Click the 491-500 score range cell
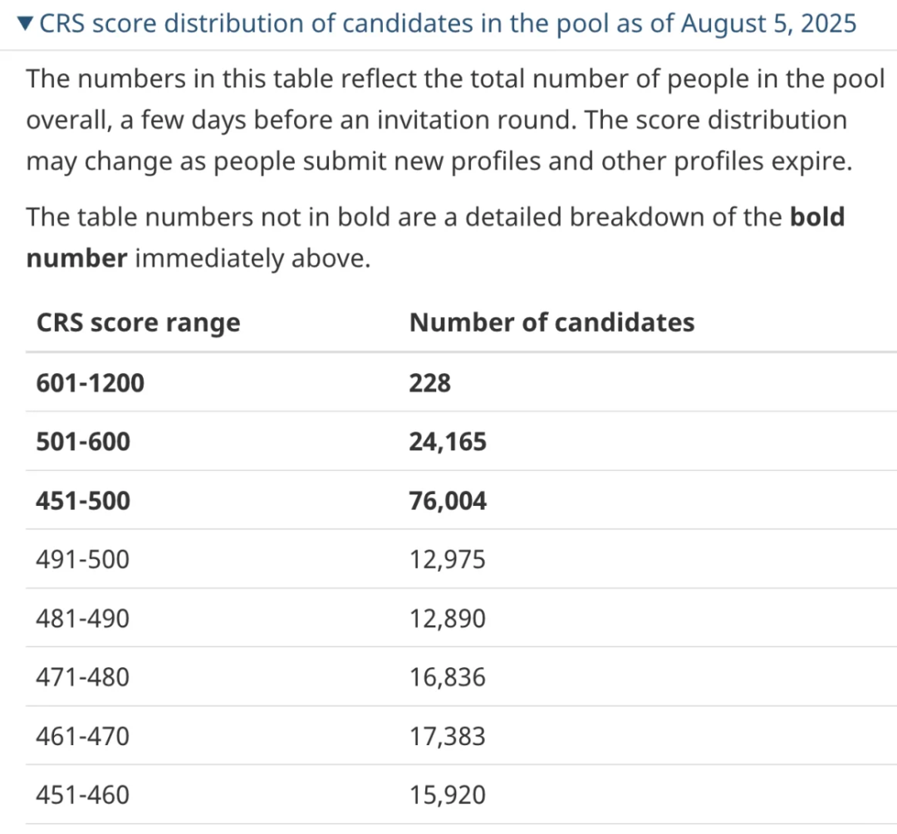This screenshot has width=897, height=834. 82,559
